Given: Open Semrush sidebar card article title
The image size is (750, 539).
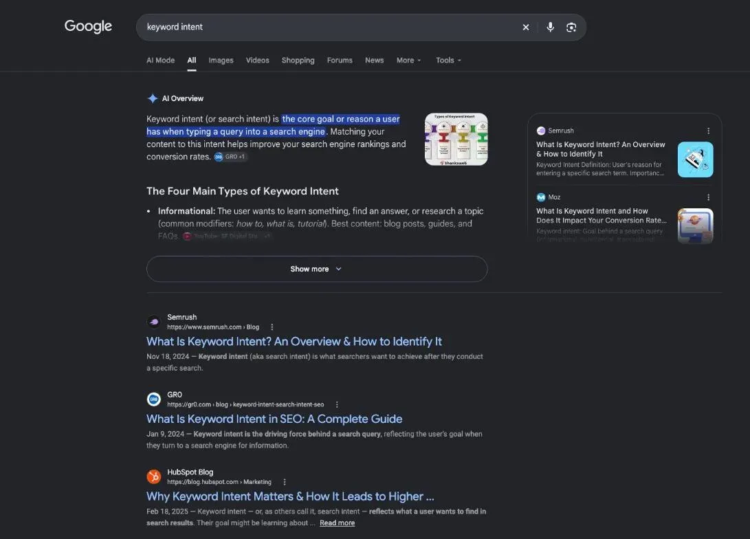Looking at the screenshot, I should (600, 149).
